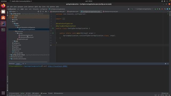
Task: Click the Activities button in top bar
Action: 4,1
